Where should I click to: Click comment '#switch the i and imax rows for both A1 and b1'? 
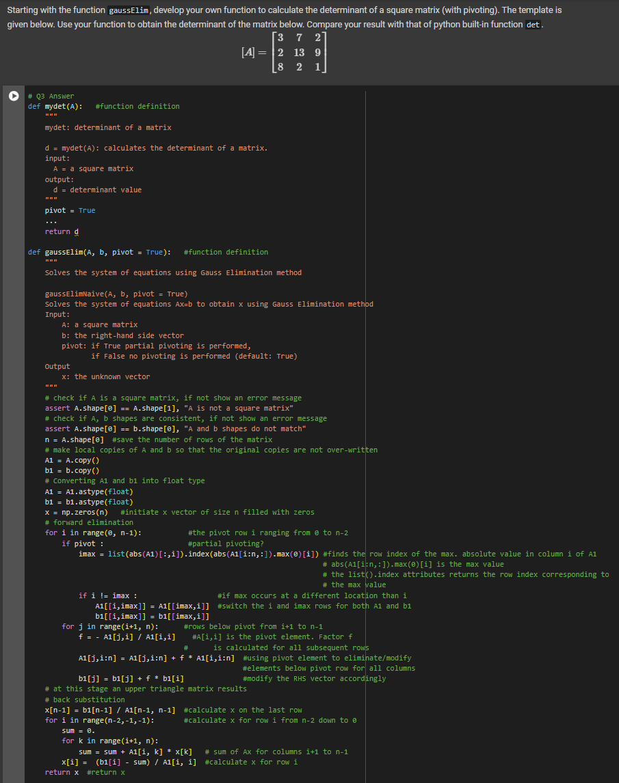point(315,606)
